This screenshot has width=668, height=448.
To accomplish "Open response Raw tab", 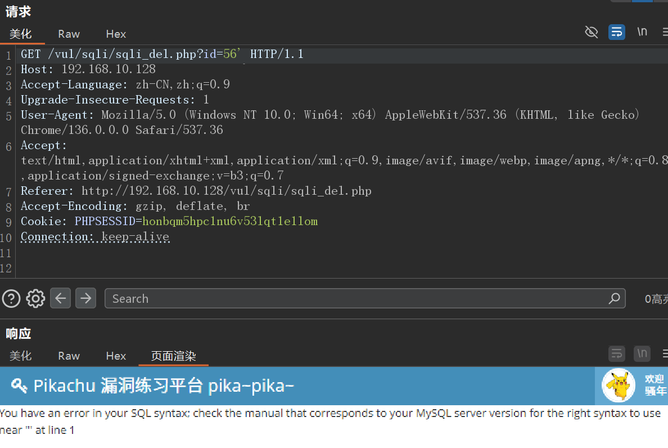I will point(69,356).
